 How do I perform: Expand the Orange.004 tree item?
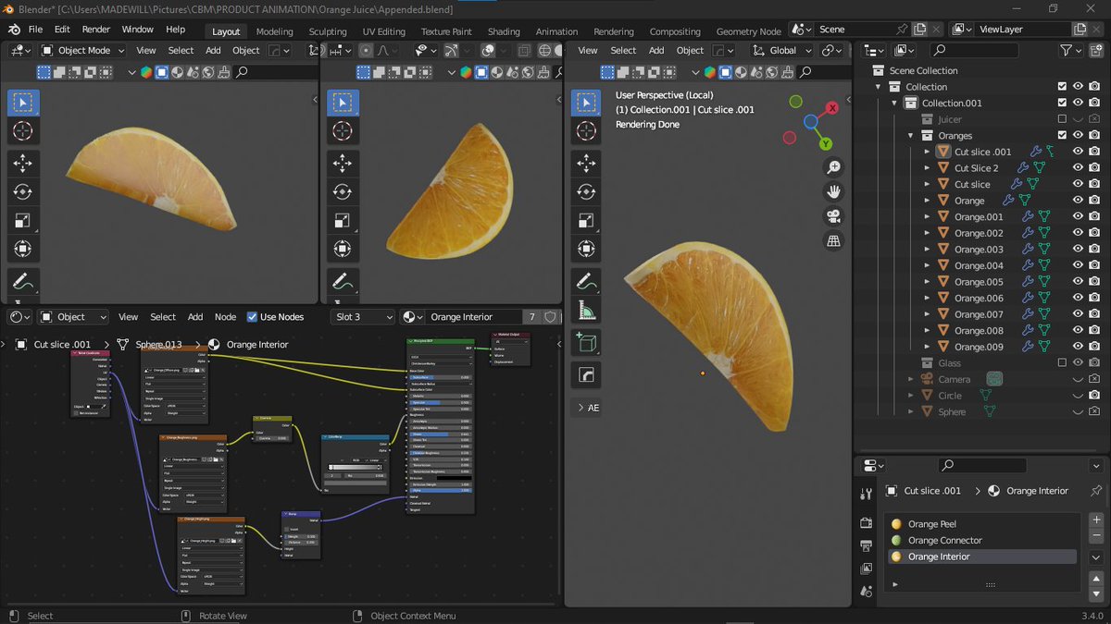pyautogui.click(x=927, y=265)
